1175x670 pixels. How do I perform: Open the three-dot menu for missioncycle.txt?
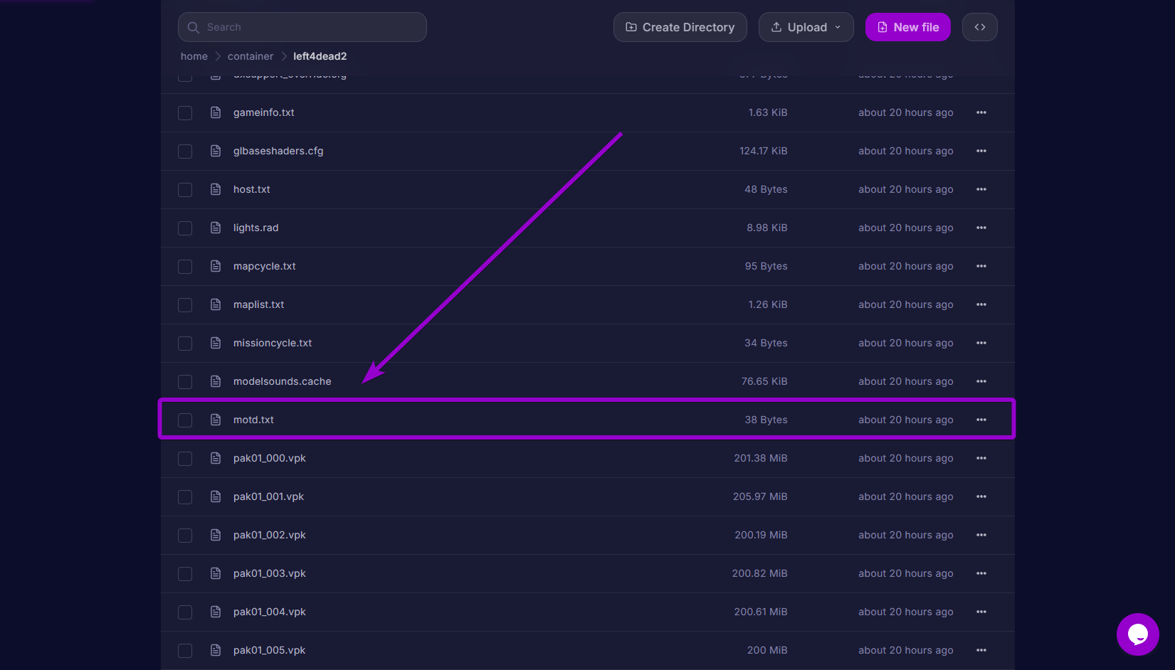pos(981,343)
